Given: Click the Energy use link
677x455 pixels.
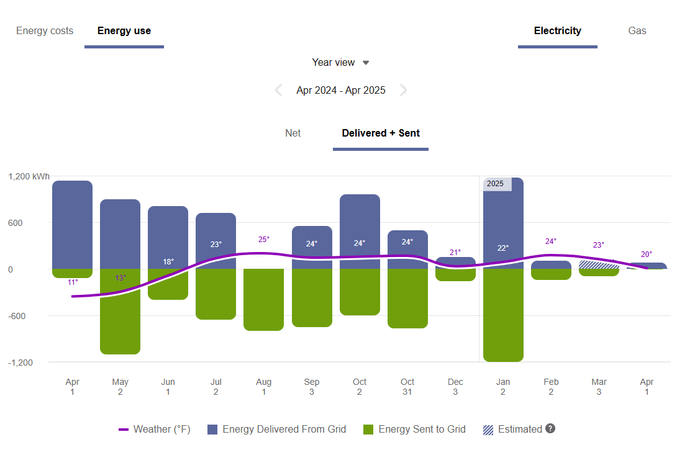Looking at the screenshot, I should (124, 30).
